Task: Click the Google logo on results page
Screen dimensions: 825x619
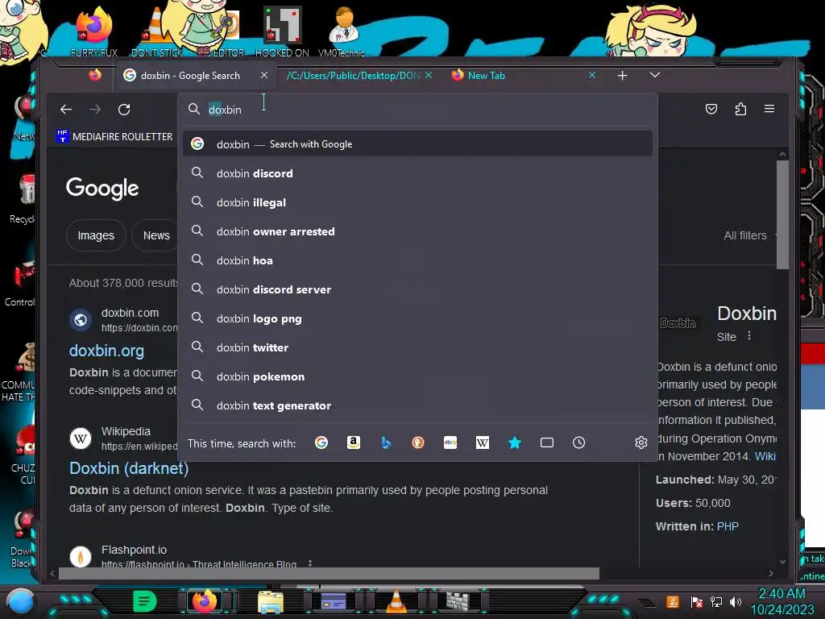Action: pos(102,188)
